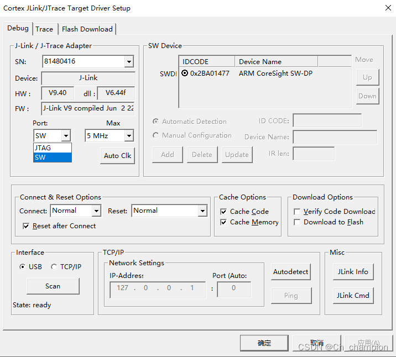Click the IP-Address field
This screenshot has width=396, height=357.
click(158, 290)
